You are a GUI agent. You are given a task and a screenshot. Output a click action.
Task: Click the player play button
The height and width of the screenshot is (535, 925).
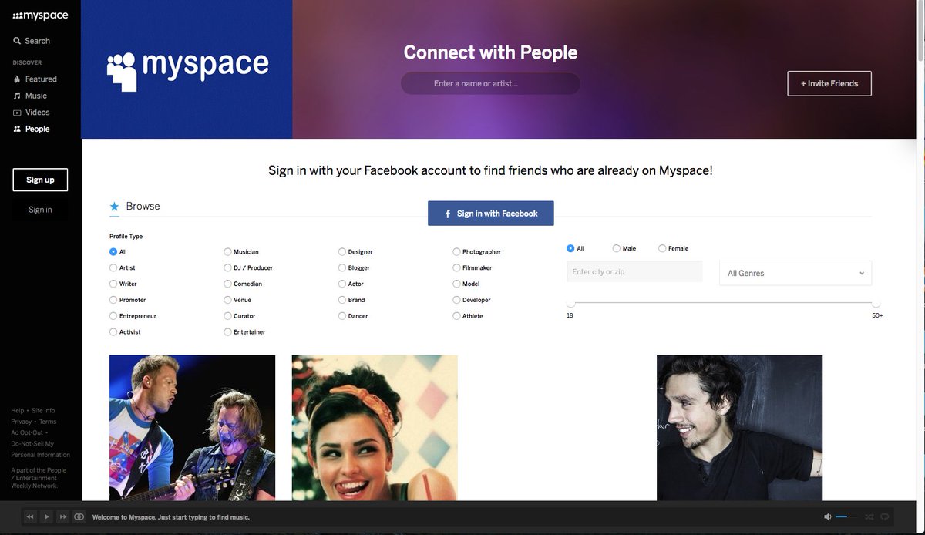46,517
